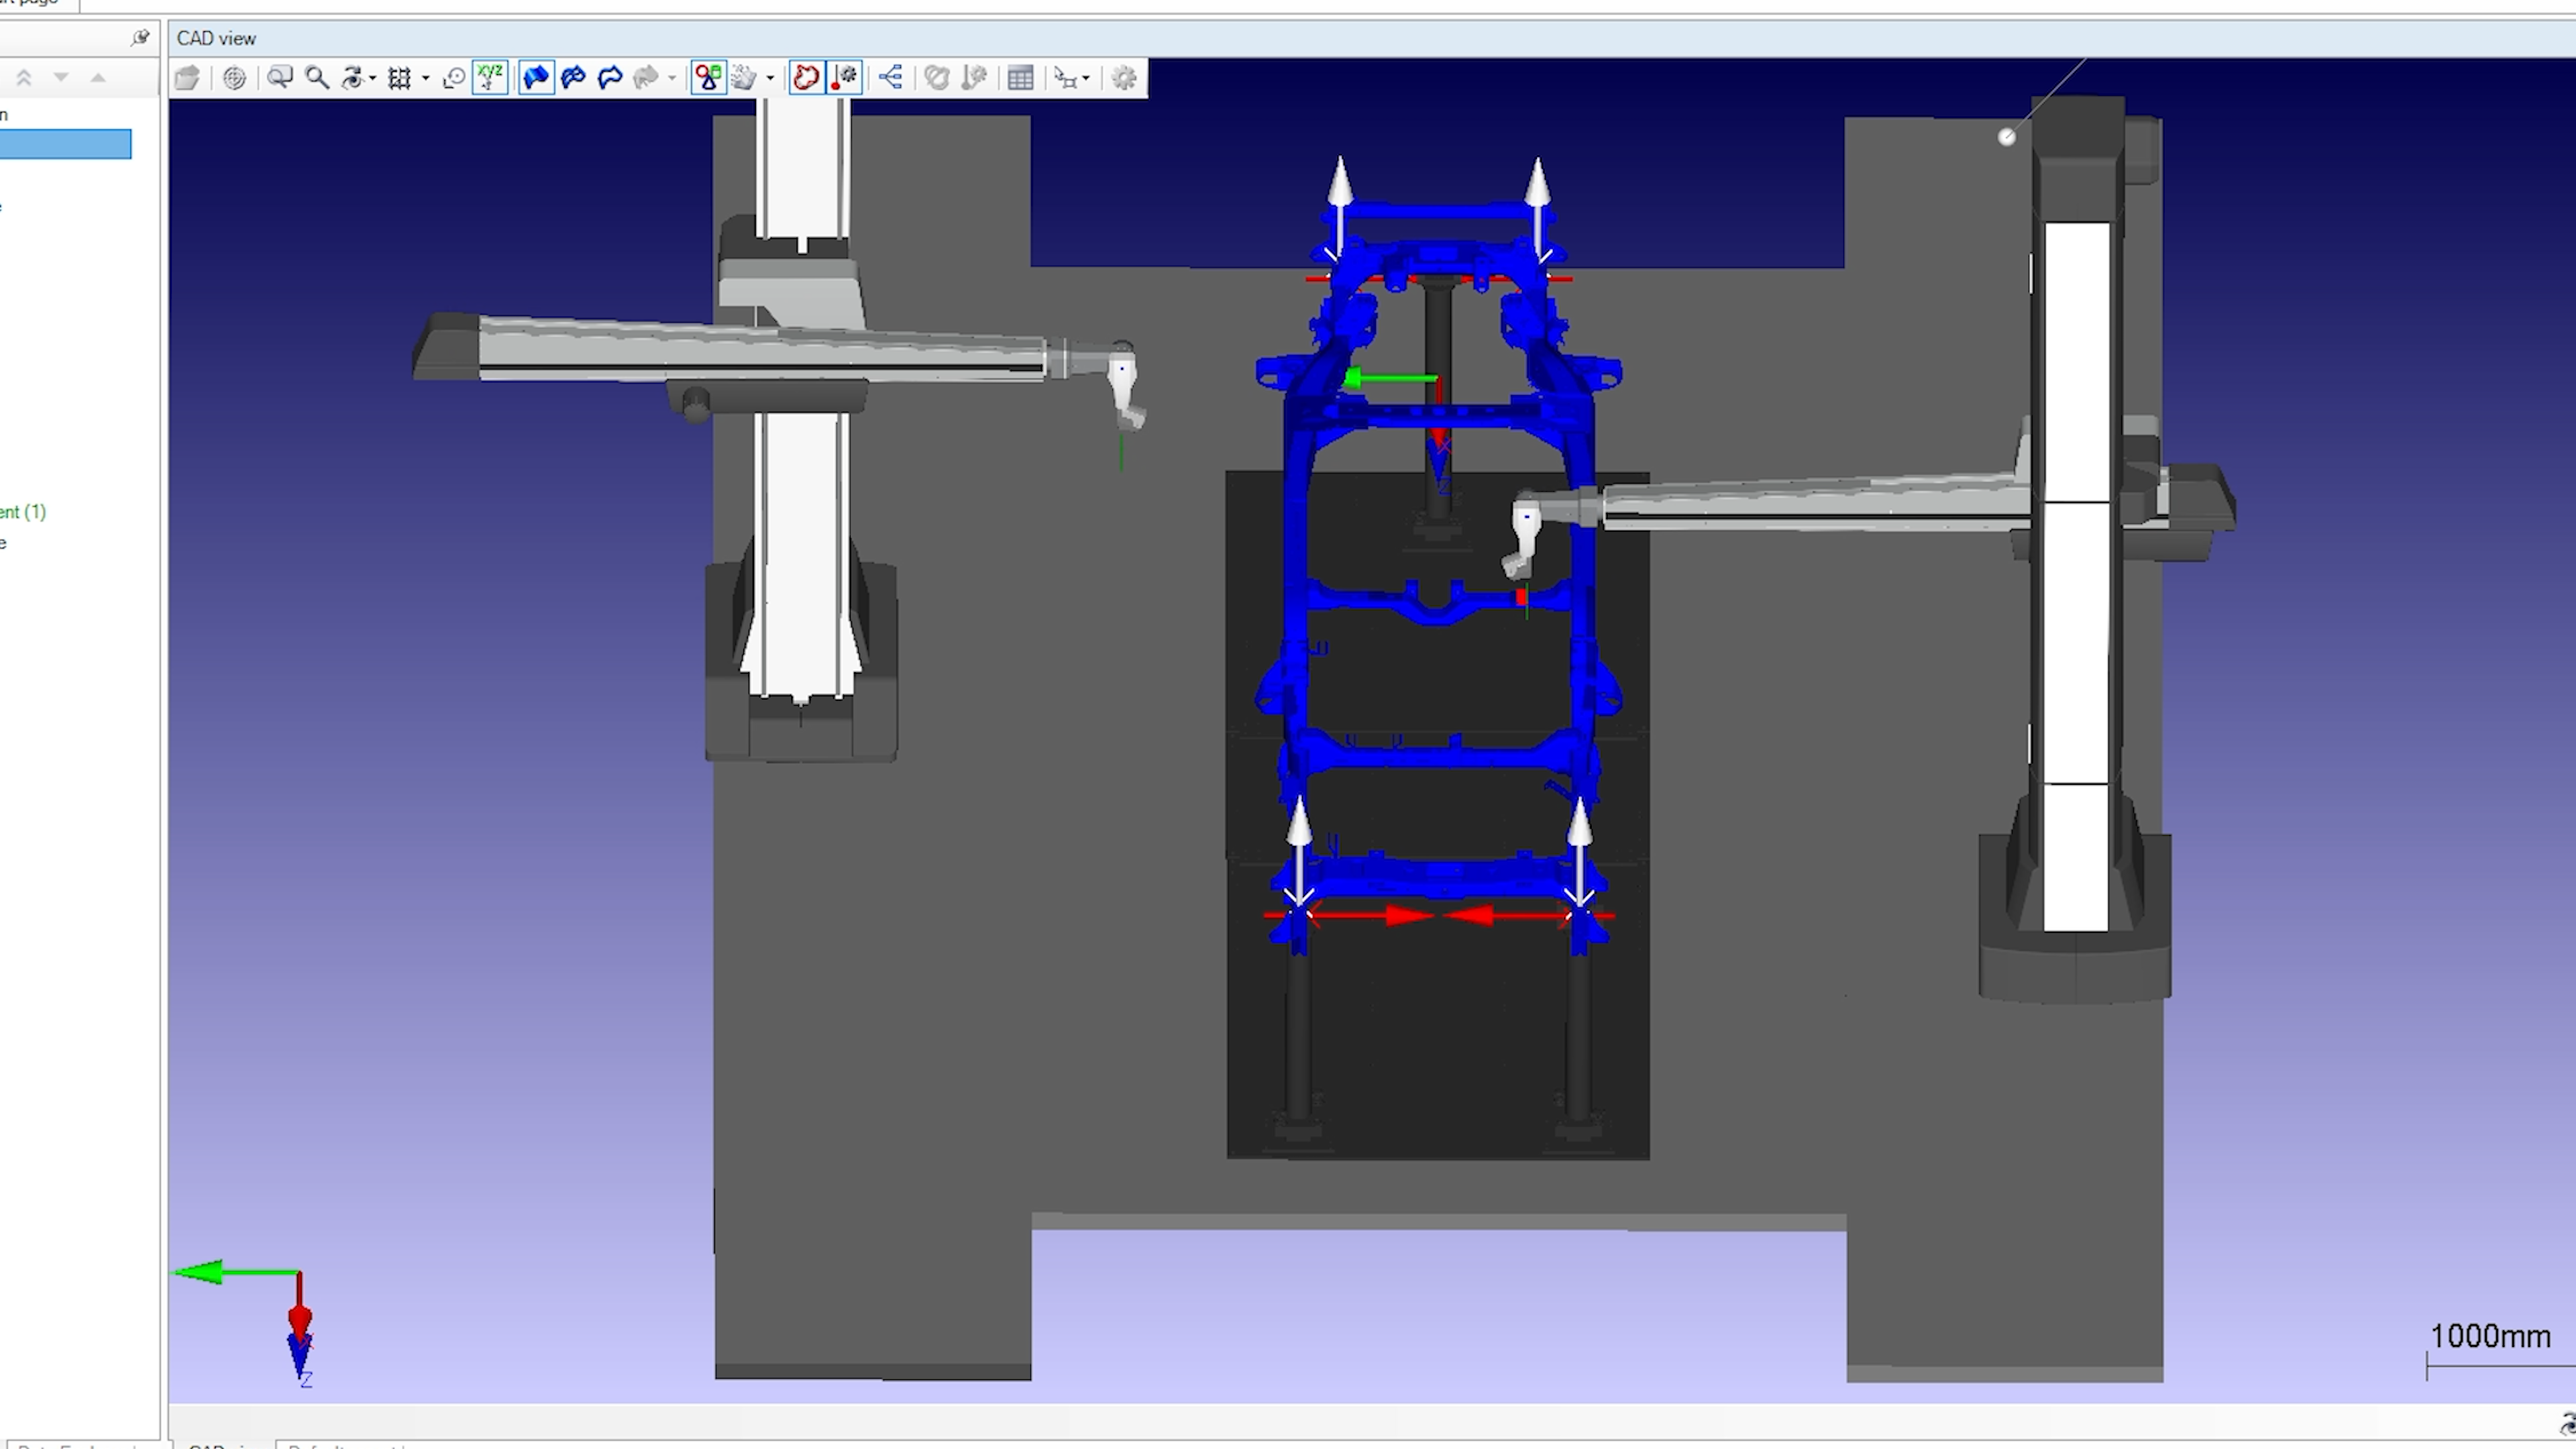Click the double chevron up arrow
The width and height of the screenshot is (2576, 1449).
tap(24, 77)
